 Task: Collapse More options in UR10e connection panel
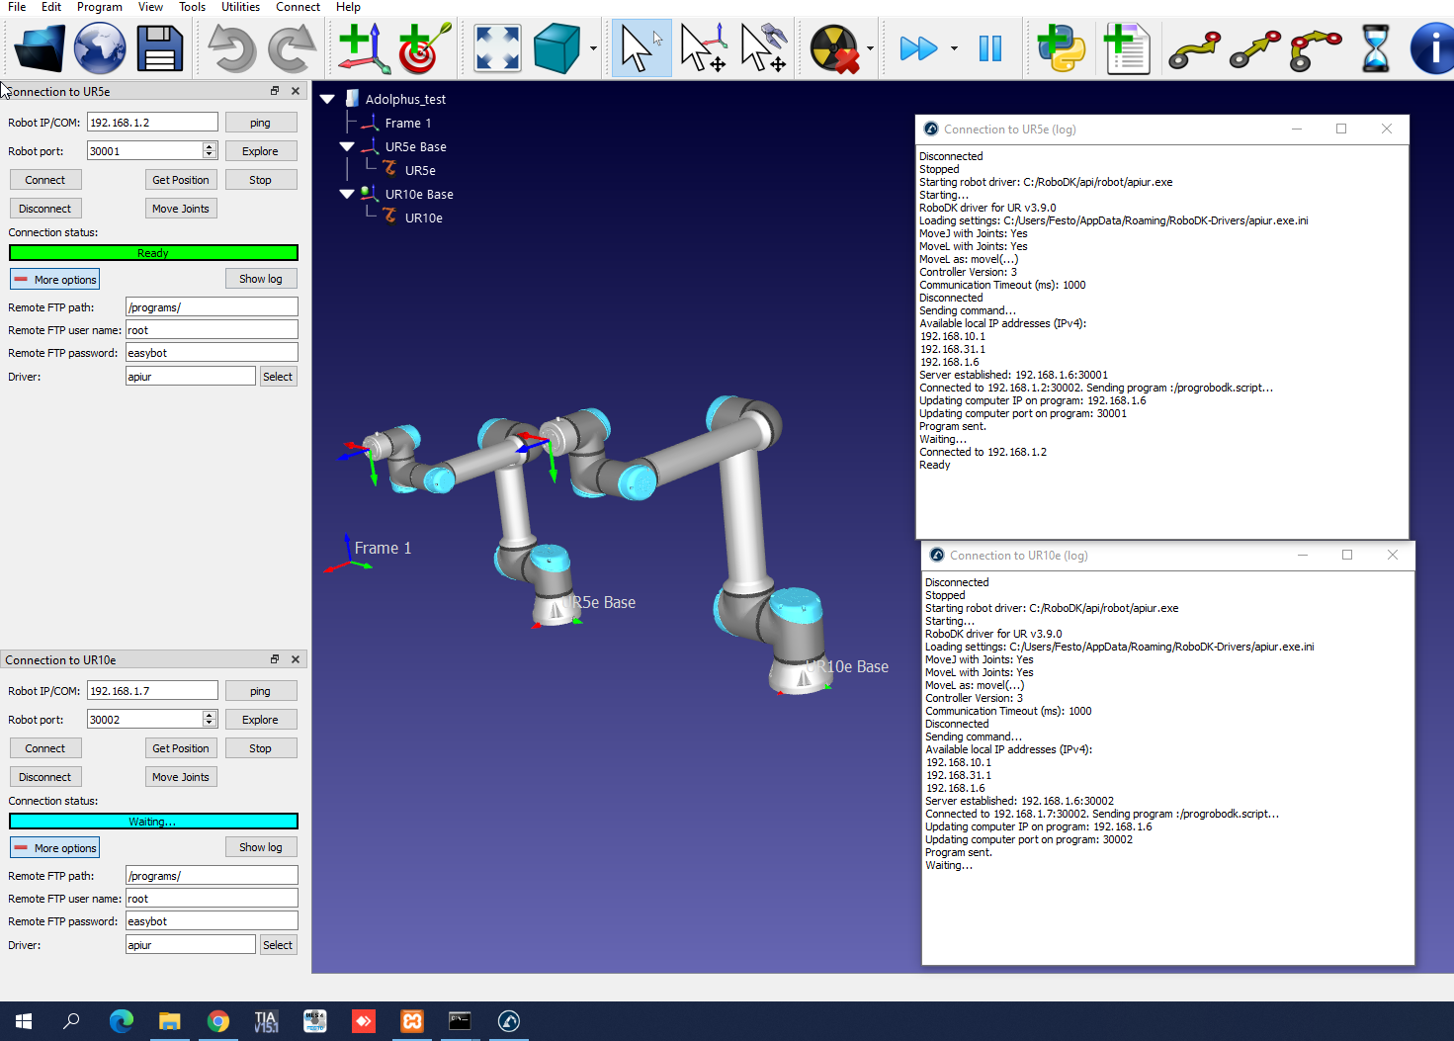click(x=55, y=848)
